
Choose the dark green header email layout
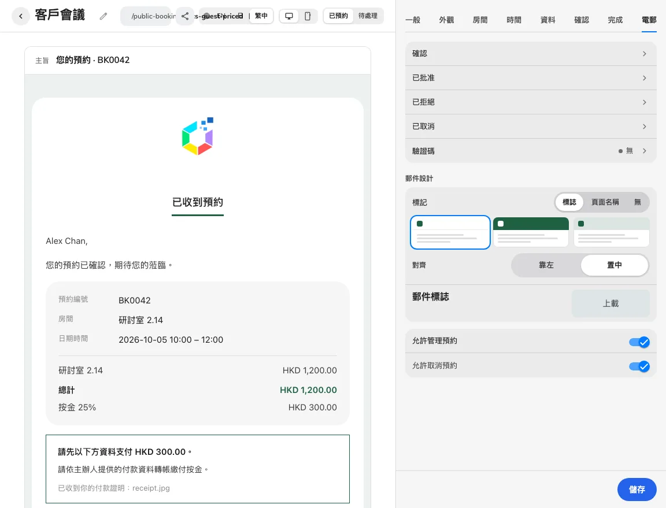(531, 232)
